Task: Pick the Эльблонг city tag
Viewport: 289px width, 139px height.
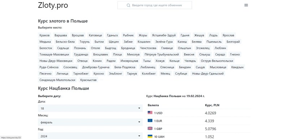Action: 116,74
